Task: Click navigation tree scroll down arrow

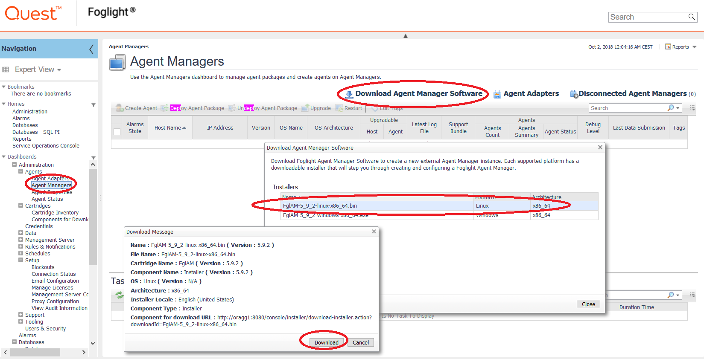Action: click(x=93, y=343)
